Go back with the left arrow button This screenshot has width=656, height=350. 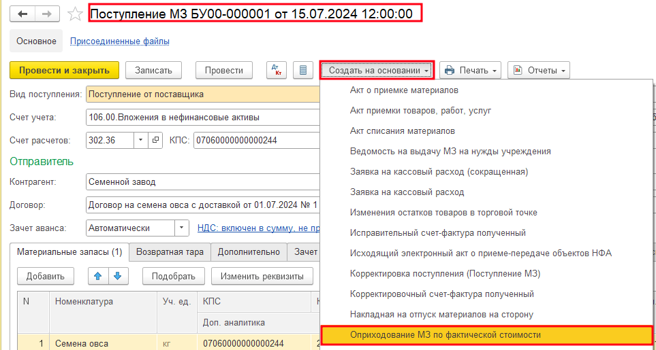[22, 14]
